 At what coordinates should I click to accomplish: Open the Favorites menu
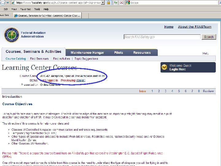pos(25,9)
